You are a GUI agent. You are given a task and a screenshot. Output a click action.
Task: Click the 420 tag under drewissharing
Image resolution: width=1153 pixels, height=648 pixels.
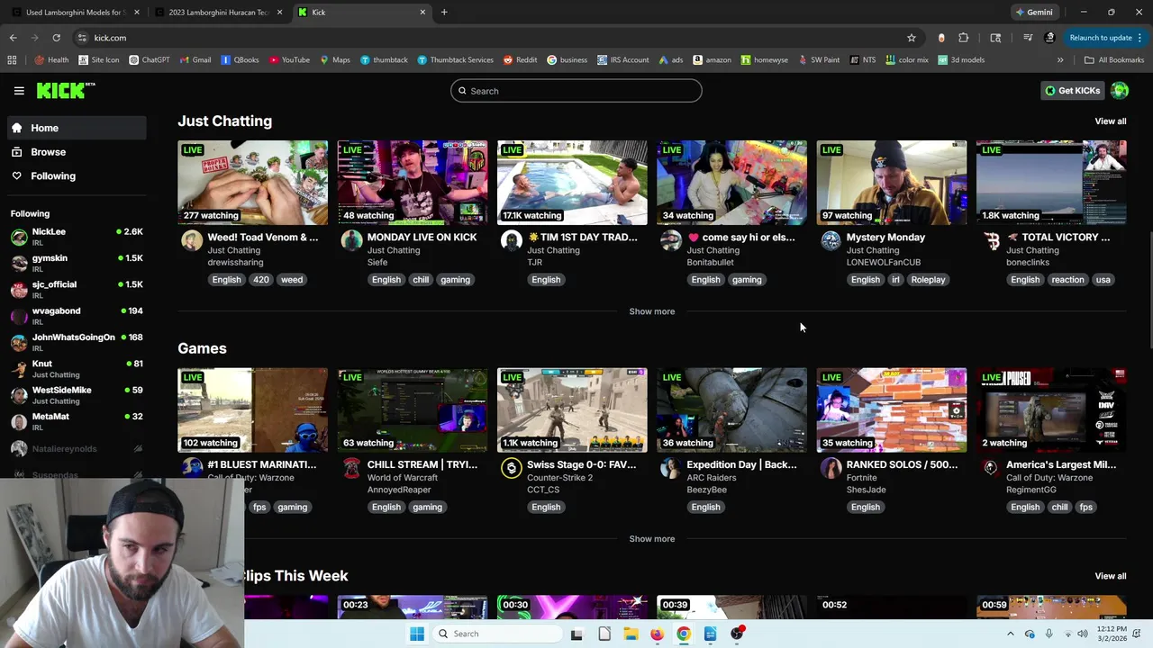(261, 280)
